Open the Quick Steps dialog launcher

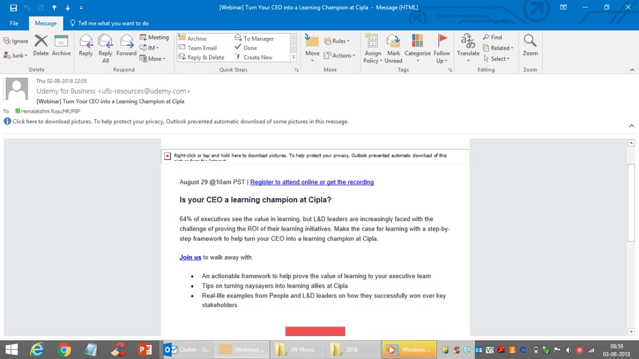point(297,70)
